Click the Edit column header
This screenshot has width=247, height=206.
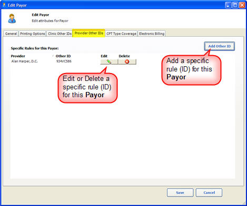click(104, 56)
